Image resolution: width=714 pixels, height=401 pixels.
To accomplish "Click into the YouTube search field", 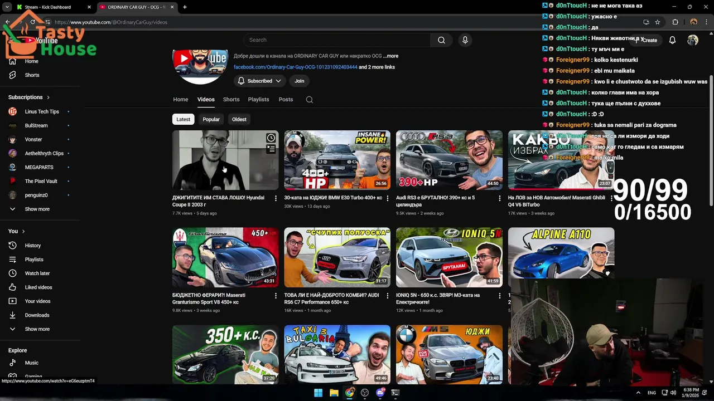I will coord(337,40).
